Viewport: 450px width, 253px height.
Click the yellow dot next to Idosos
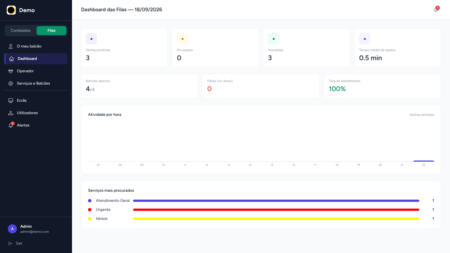click(90, 219)
